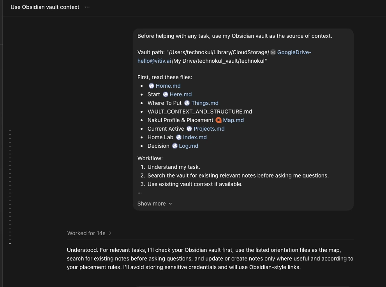The image size is (386, 287).
Task: Open the Log.md link
Action: tap(189, 146)
